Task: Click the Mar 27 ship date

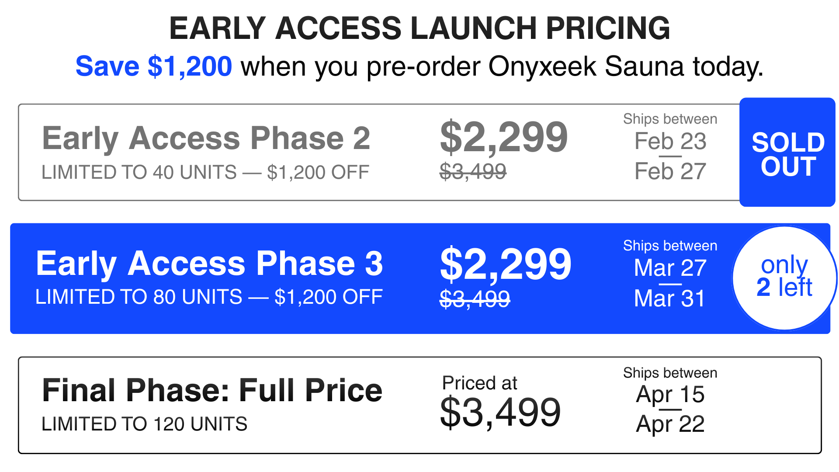Action: (x=670, y=268)
